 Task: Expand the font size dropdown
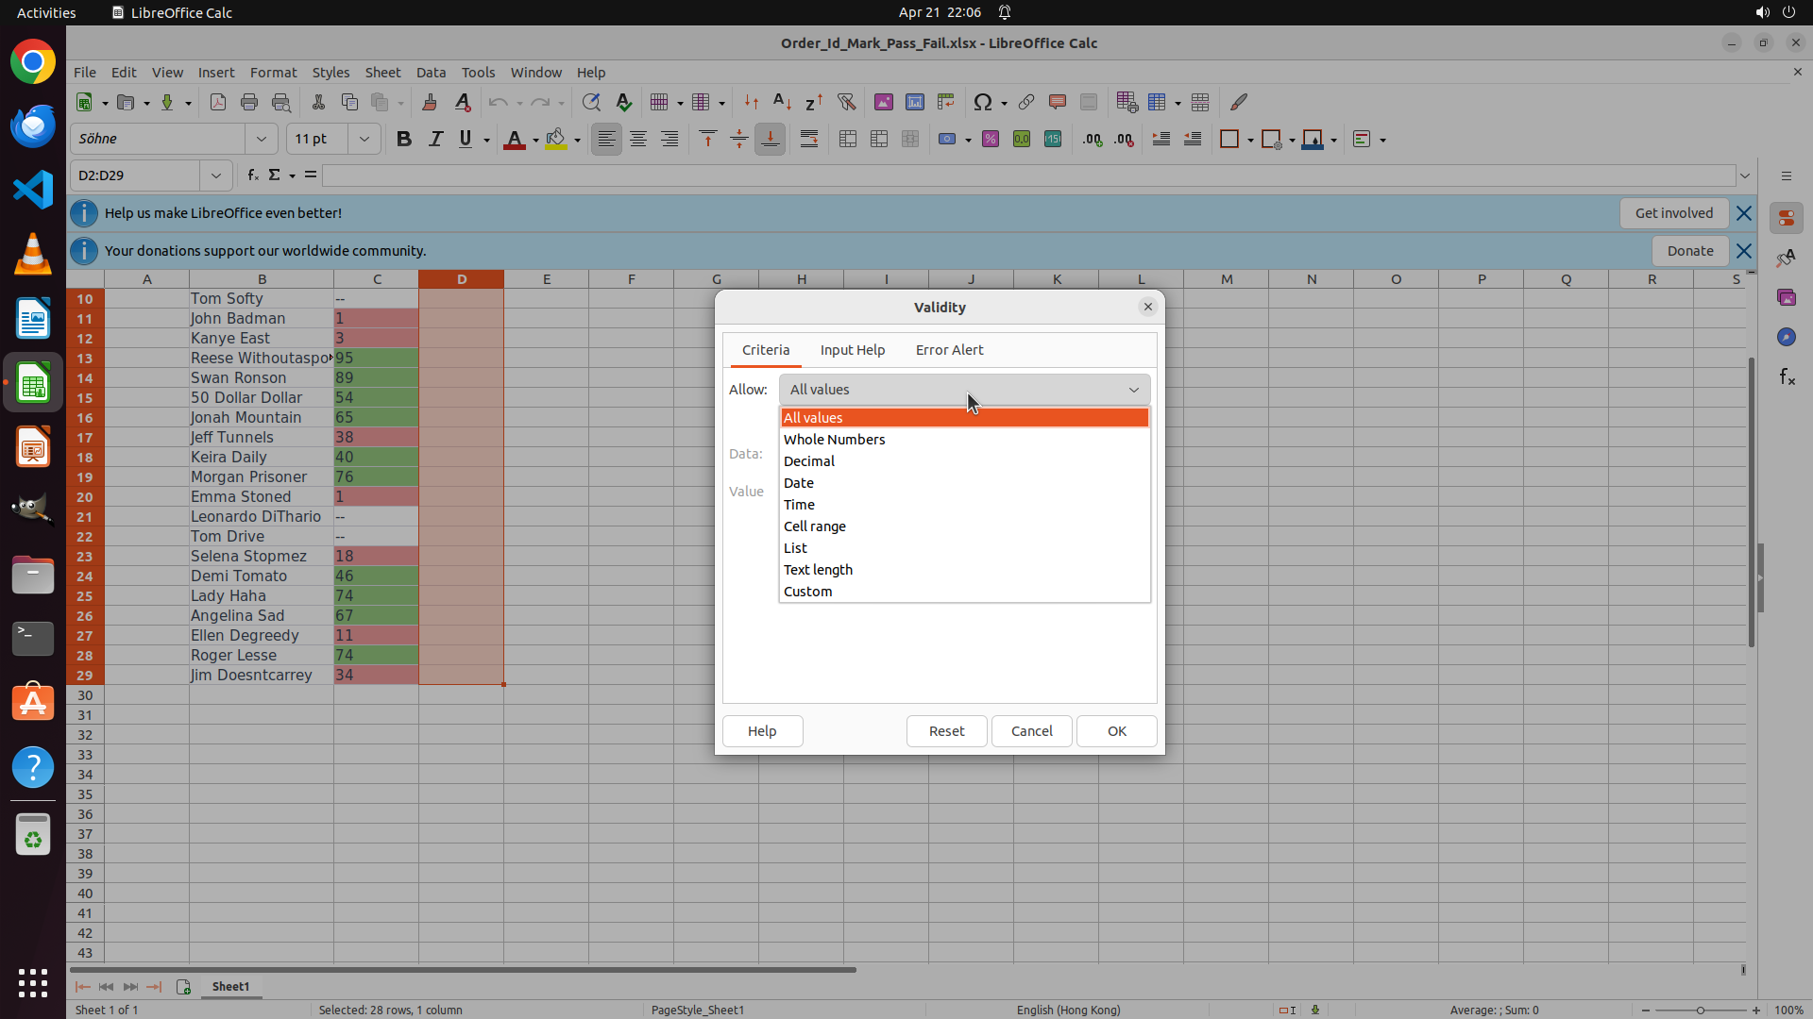coord(364,140)
